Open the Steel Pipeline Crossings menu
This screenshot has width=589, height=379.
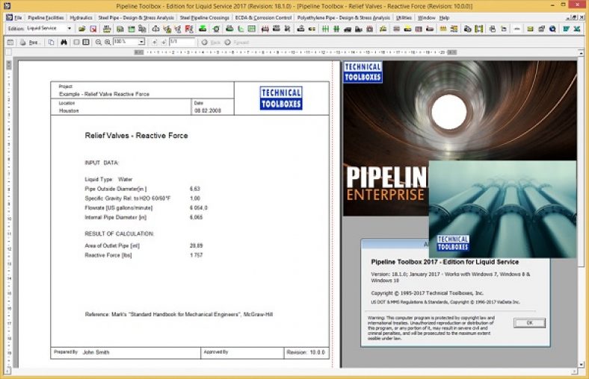(205, 17)
